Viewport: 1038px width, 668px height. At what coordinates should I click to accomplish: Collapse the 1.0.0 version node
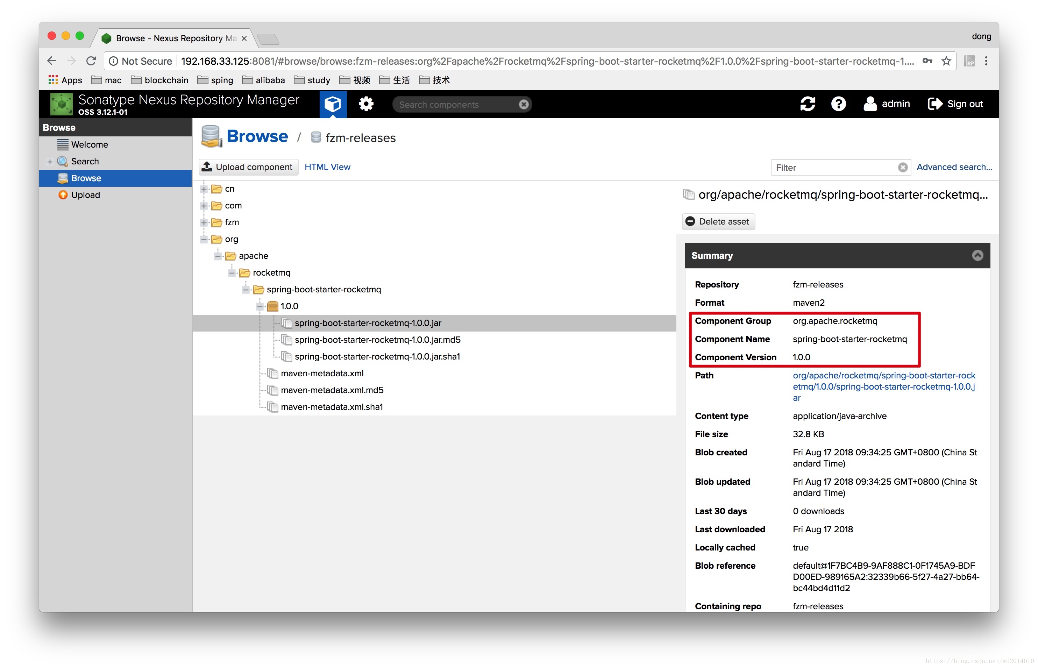pos(259,307)
